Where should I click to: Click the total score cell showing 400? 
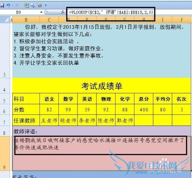144,109
